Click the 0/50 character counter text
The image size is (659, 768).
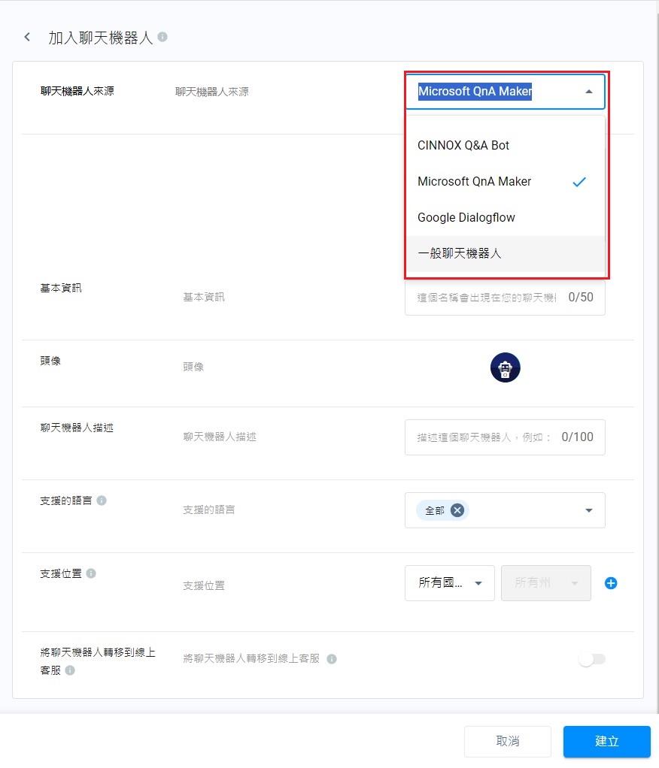click(581, 298)
